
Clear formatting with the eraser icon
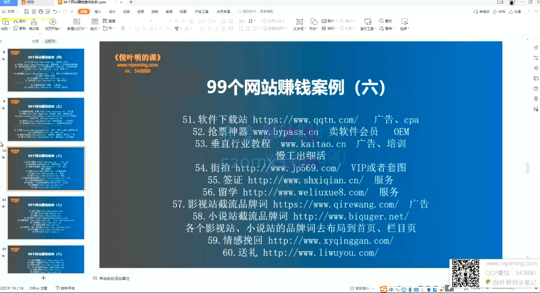(x=191, y=21)
